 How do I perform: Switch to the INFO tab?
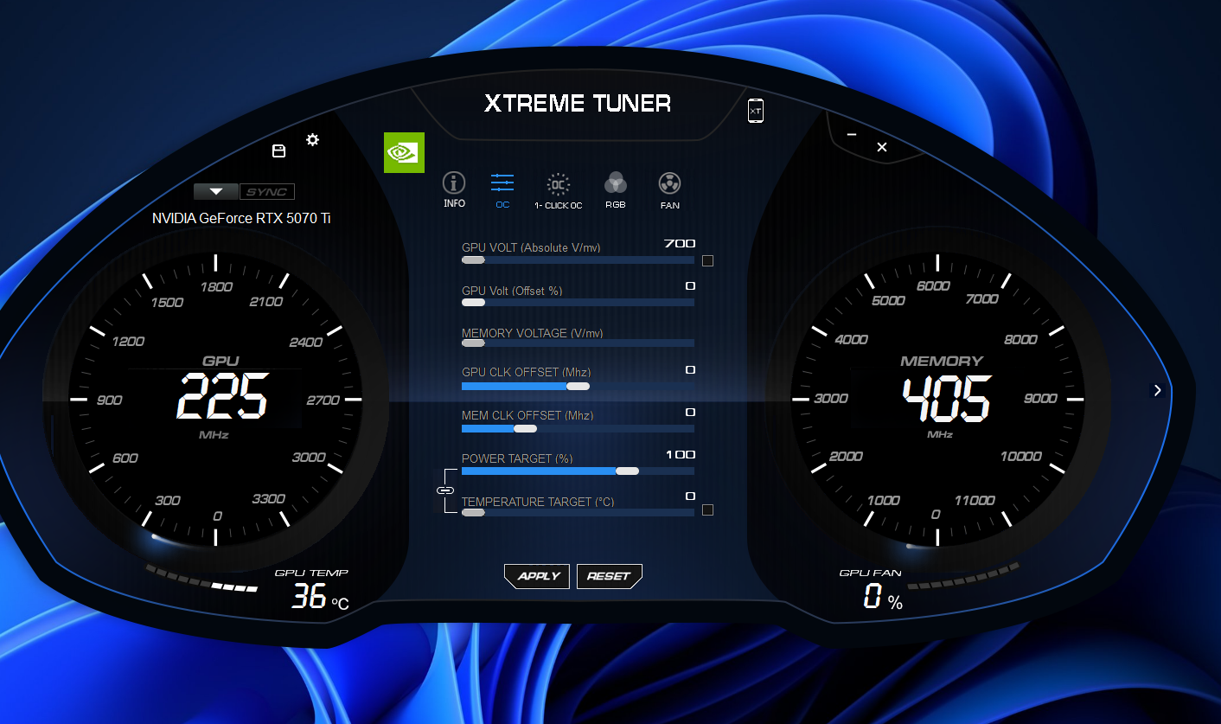(454, 190)
